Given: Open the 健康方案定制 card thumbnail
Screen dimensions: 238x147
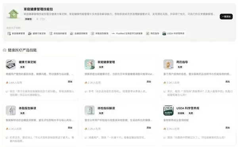Looking at the screenshot, I should click(x=11, y=64).
